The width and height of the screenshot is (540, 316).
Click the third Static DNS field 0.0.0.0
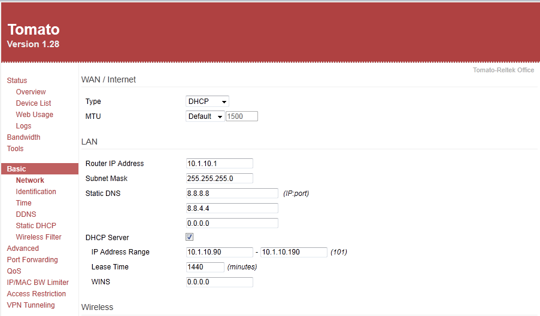click(232, 223)
